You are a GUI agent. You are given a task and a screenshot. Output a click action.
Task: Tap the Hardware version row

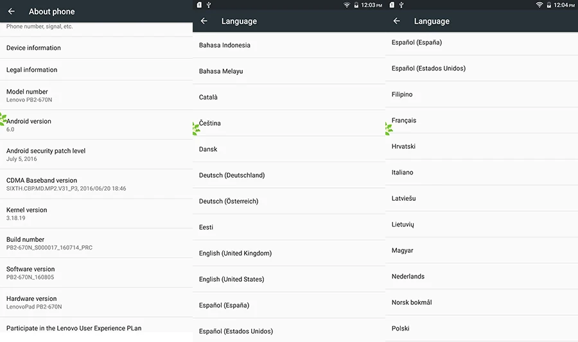96,302
